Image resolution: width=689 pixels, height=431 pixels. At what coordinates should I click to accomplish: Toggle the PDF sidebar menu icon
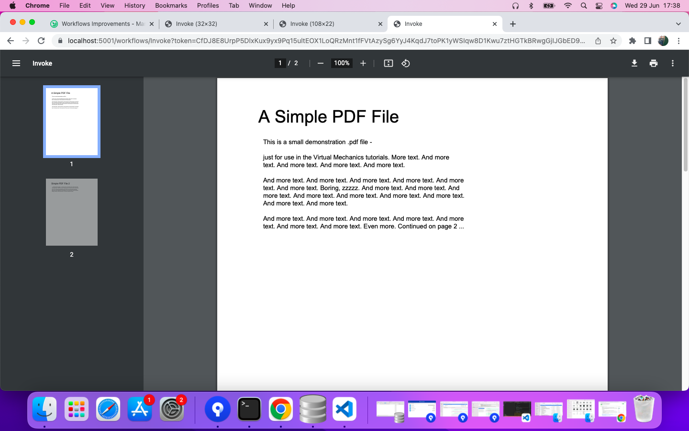(16, 63)
